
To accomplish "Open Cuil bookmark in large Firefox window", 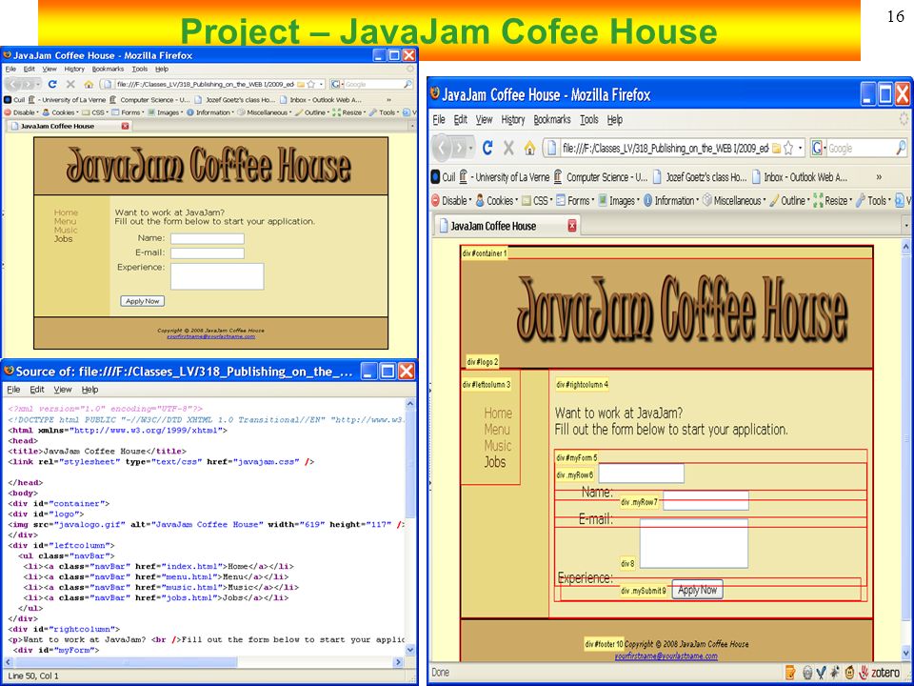I will (443, 177).
